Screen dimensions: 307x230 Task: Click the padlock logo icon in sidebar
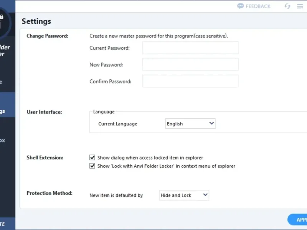click(2, 21)
